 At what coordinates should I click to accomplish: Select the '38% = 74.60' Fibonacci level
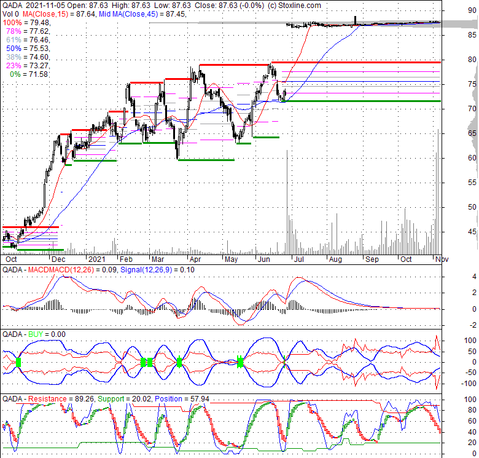coord(28,57)
